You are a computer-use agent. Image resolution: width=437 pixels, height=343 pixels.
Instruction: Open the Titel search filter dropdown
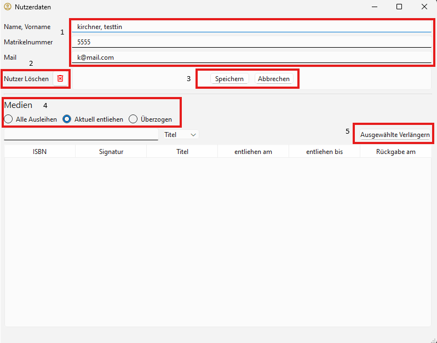point(180,134)
